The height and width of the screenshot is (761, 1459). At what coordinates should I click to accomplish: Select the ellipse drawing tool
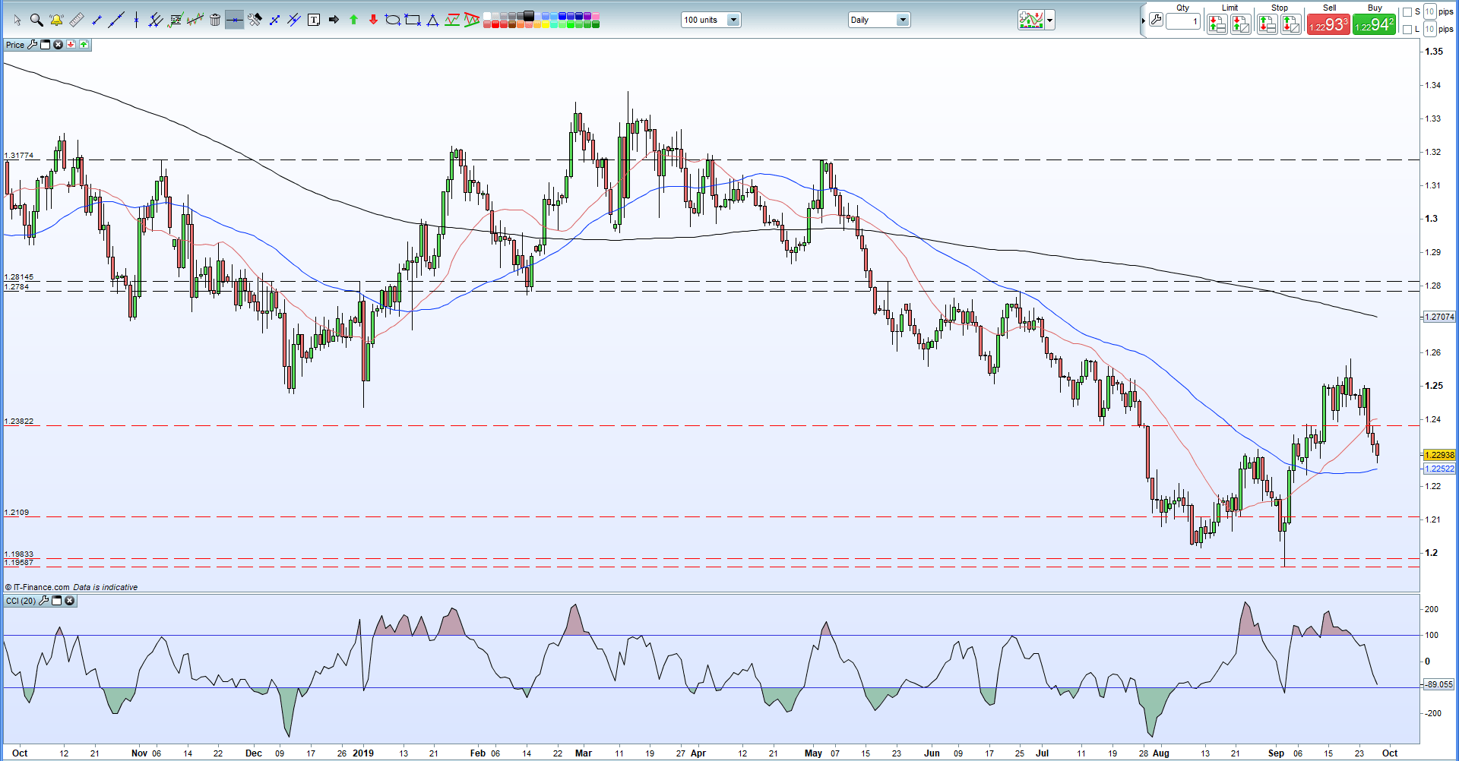393,21
